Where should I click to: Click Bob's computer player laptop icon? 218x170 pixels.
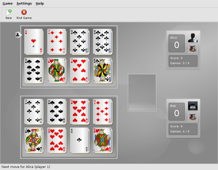tap(193, 106)
